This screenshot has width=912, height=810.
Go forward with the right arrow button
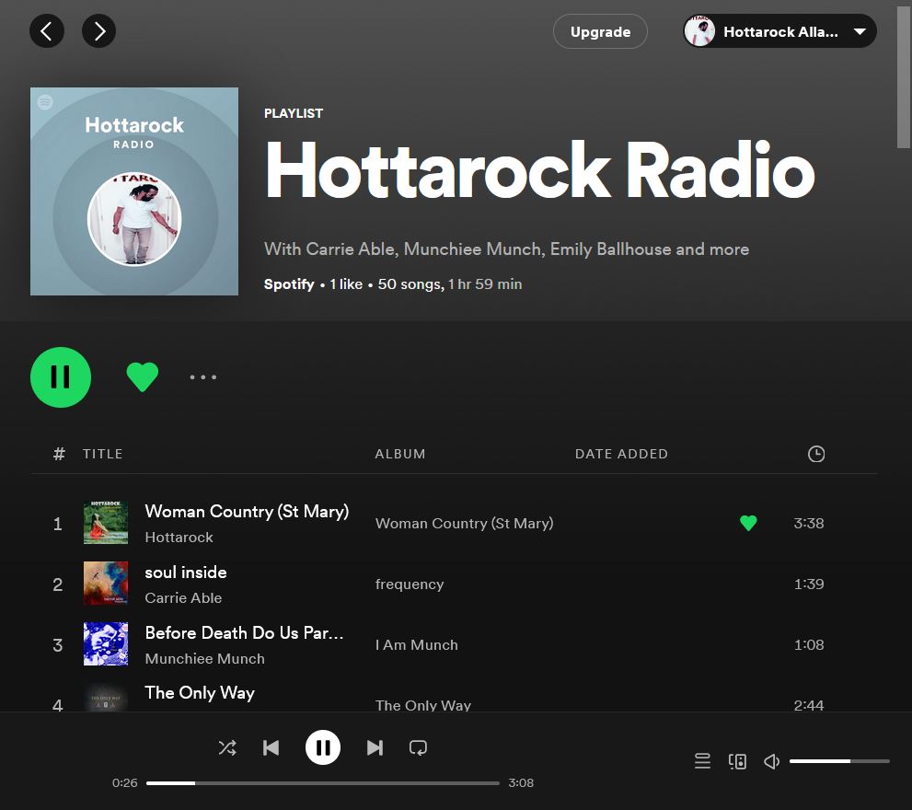98,31
